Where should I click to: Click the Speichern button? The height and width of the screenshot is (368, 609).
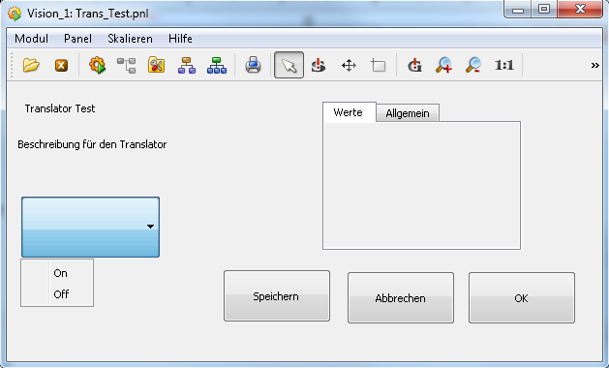pyautogui.click(x=277, y=296)
